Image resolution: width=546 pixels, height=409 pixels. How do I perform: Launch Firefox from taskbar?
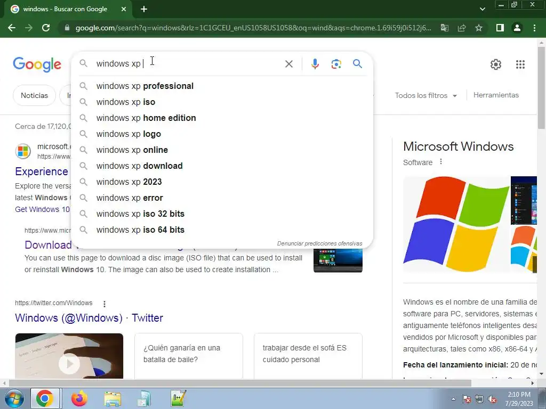point(79,398)
